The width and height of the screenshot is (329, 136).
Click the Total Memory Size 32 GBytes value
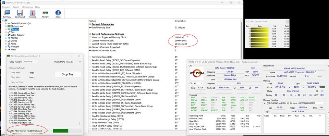180,27
